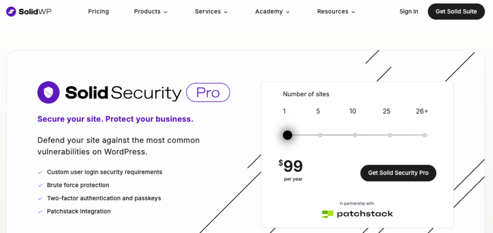Open the Academy dropdown menu

pos(272,12)
